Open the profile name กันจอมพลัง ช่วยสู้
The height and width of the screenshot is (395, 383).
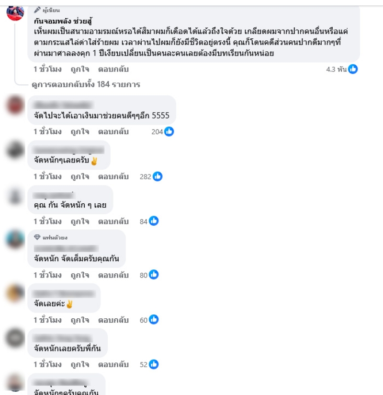pos(63,21)
